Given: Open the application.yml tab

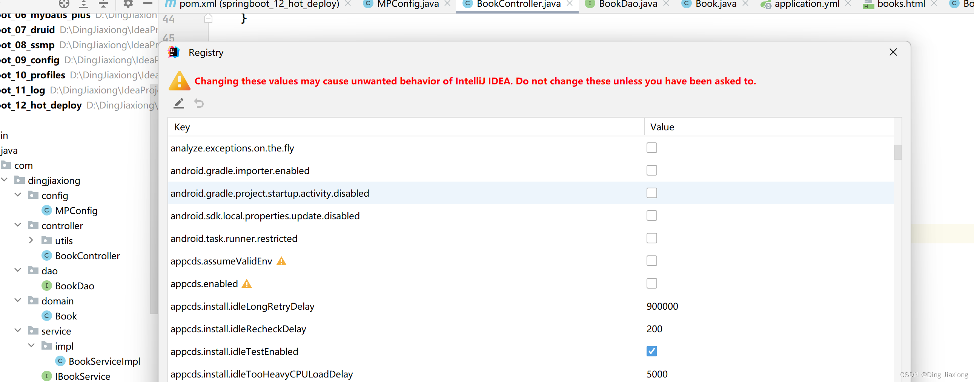Looking at the screenshot, I should tap(807, 4).
